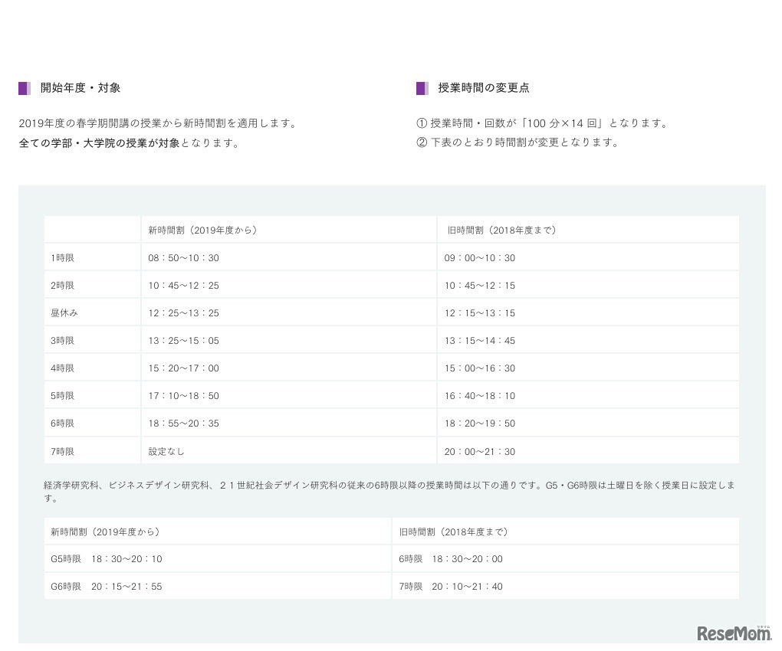782x651 pixels.
Task: Click the new 4時限 time 15:20〜17:00
Action: pos(183,368)
